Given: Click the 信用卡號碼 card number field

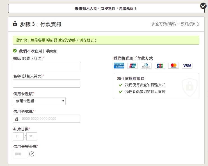Looking at the screenshot, I should coord(47,119).
